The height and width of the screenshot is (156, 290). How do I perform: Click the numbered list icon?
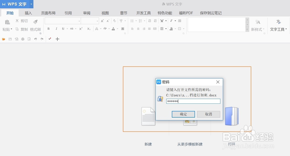tap(140, 21)
